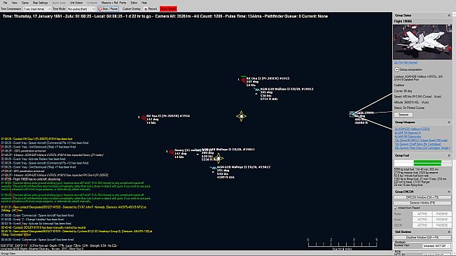
Task: Set Sonar EMCON to ACTIVE
Action: click(x=422, y=220)
